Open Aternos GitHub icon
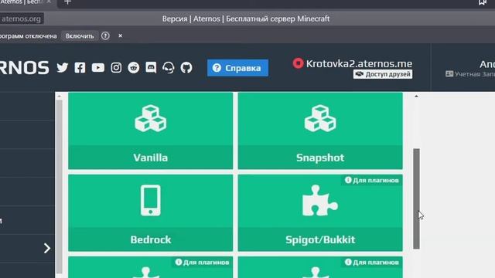This screenshot has height=278, width=495. 186,68
